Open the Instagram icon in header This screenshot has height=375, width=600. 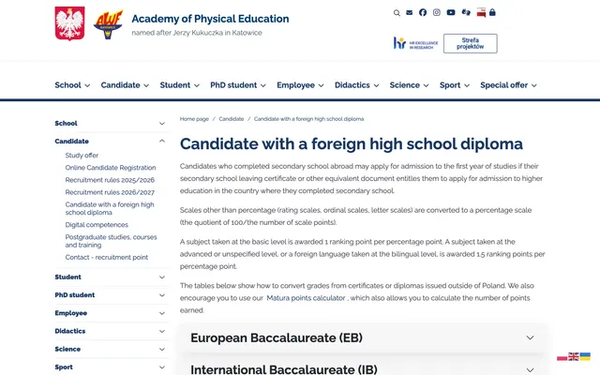(437, 12)
